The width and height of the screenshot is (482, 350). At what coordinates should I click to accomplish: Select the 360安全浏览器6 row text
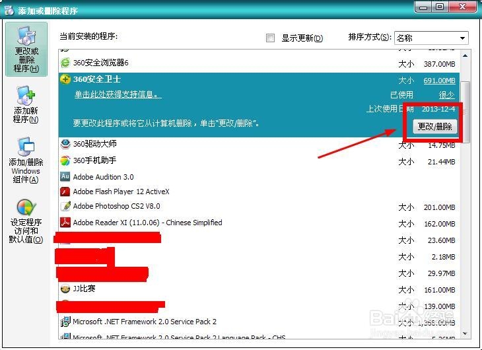pos(101,63)
